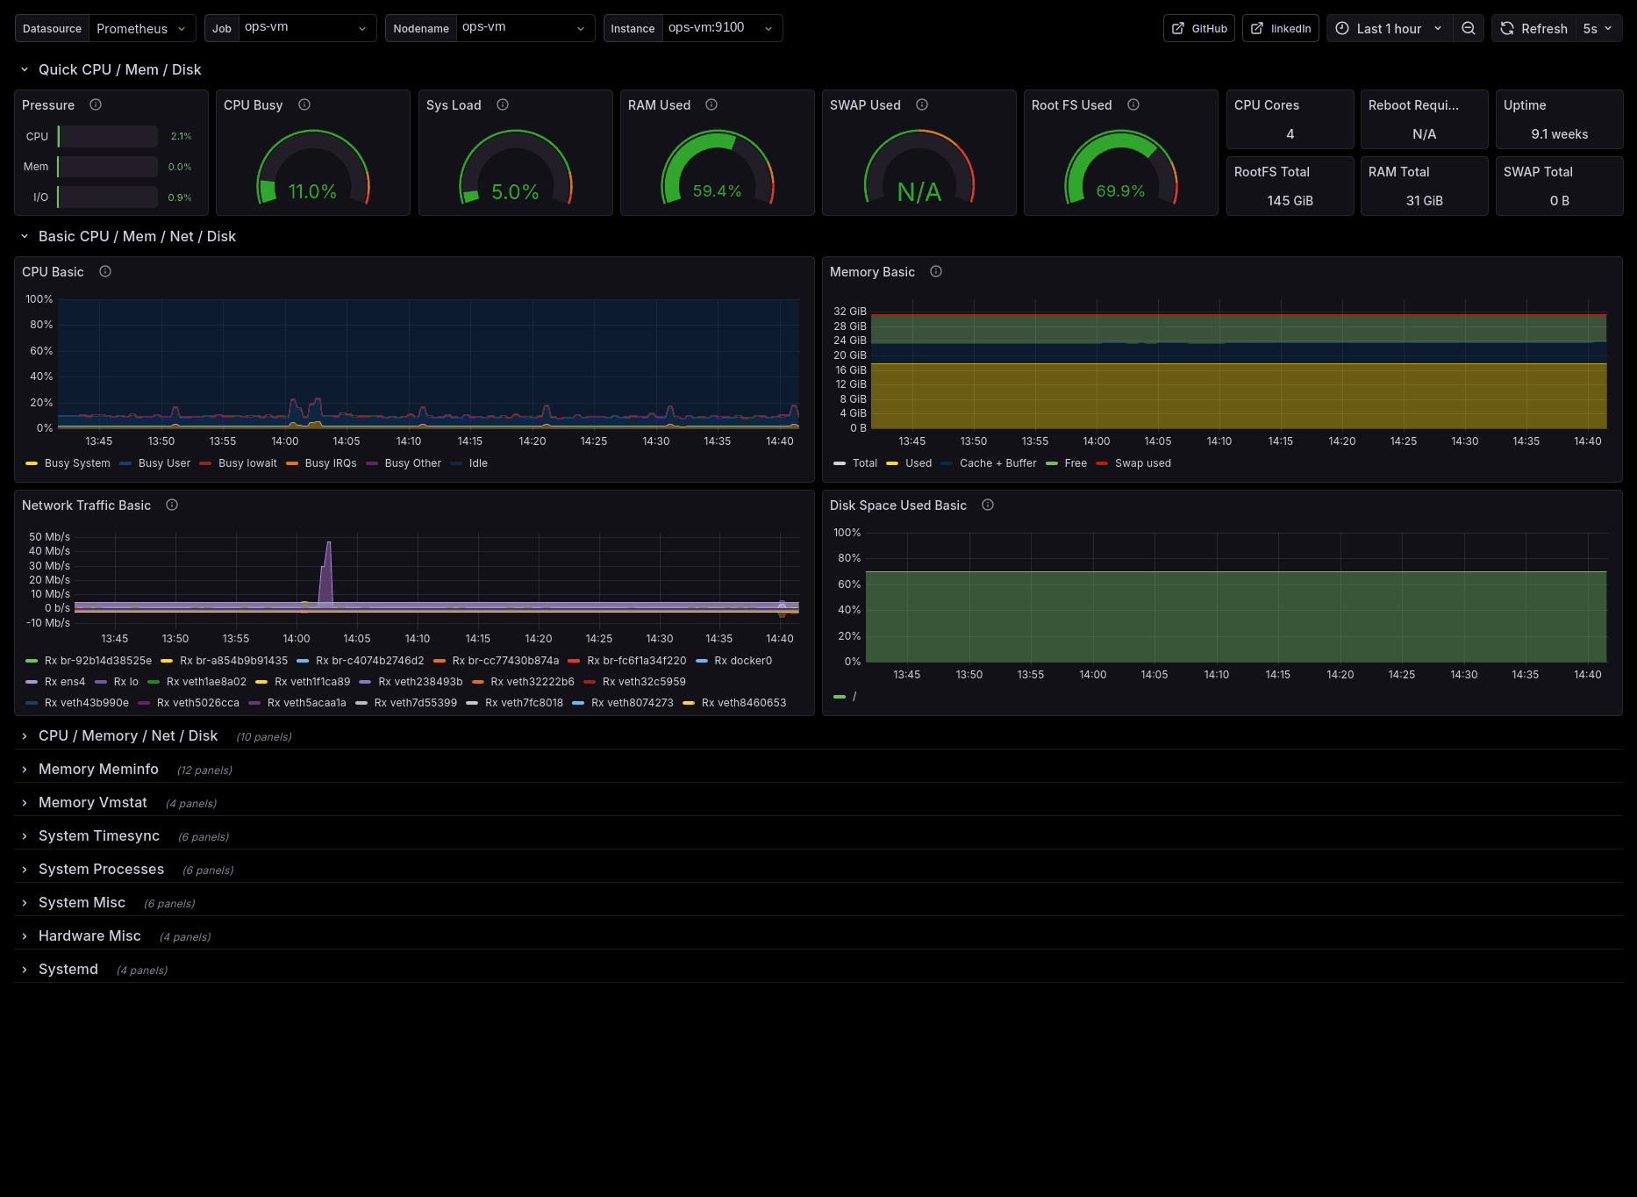Screen dimensions: 1637x1197
Task: Click the linkedIn external link icon
Action: 1257,28
